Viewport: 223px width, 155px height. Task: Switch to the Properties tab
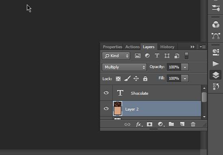point(112,47)
